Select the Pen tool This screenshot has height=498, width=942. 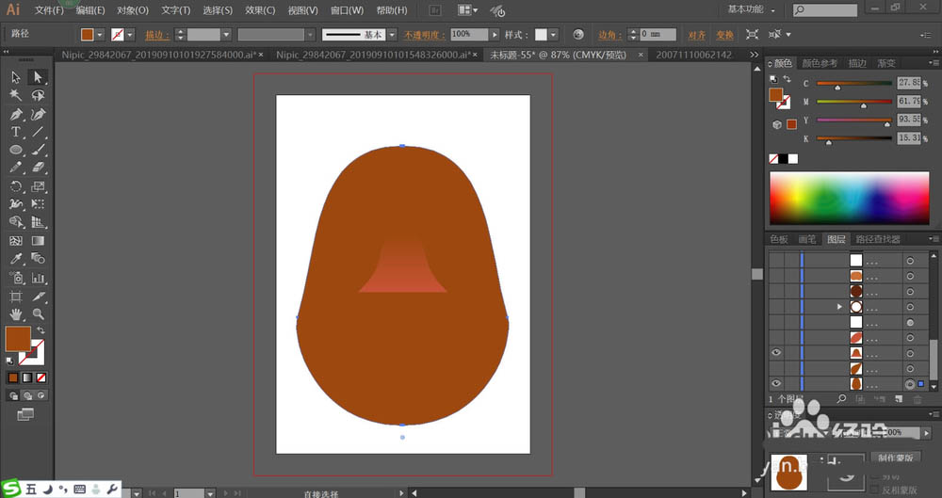point(16,114)
